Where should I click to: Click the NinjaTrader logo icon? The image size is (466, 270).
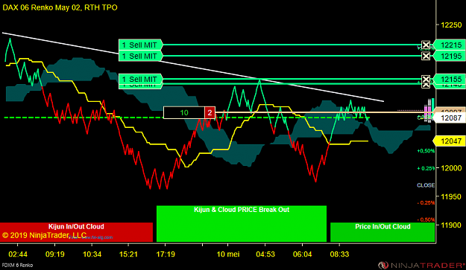tap(383, 265)
